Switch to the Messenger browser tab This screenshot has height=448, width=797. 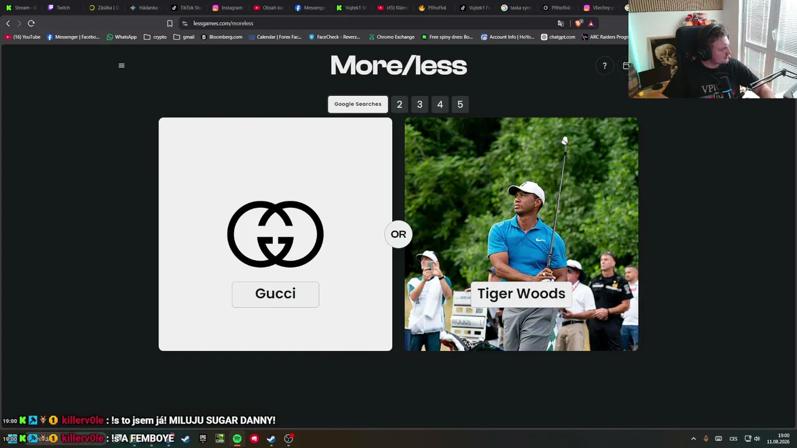[310, 8]
